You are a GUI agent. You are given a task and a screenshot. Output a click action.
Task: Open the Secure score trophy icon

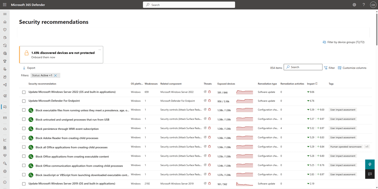(4, 61)
